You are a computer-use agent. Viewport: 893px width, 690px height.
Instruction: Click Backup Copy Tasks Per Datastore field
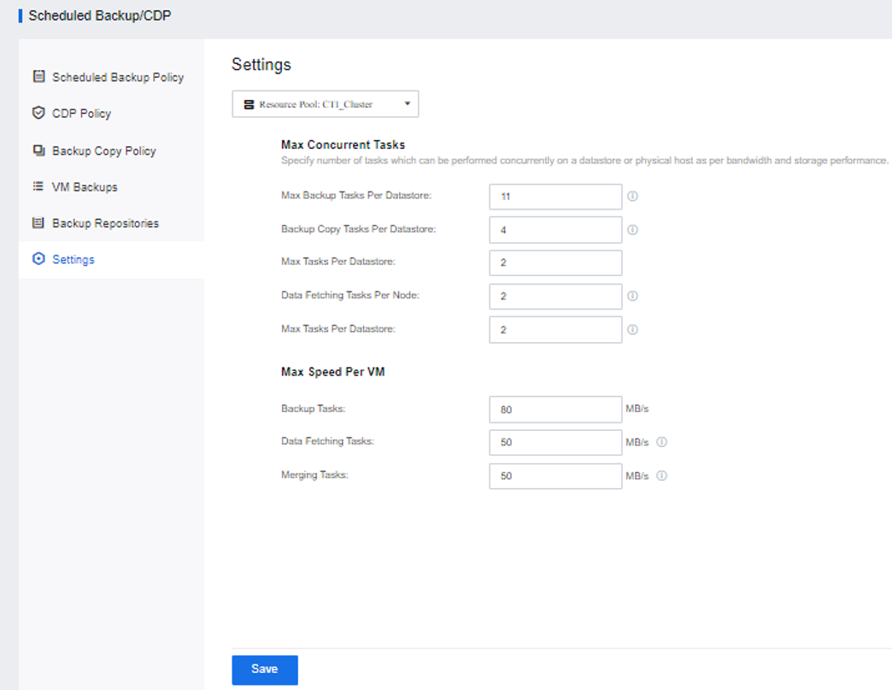(x=555, y=230)
